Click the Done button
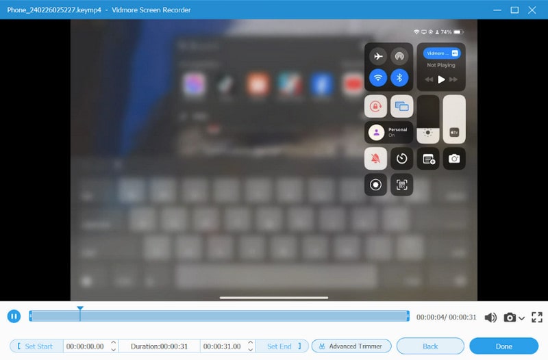548x360 pixels. tap(503, 346)
